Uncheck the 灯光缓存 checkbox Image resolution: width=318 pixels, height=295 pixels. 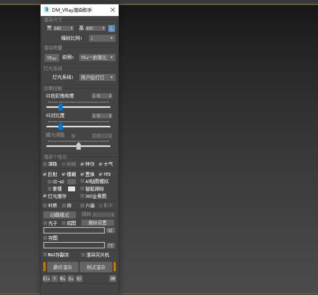coord(45,196)
